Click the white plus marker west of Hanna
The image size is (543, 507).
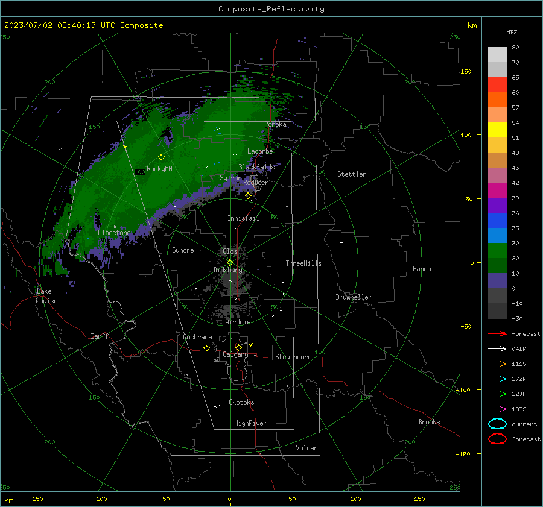tap(341, 242)
